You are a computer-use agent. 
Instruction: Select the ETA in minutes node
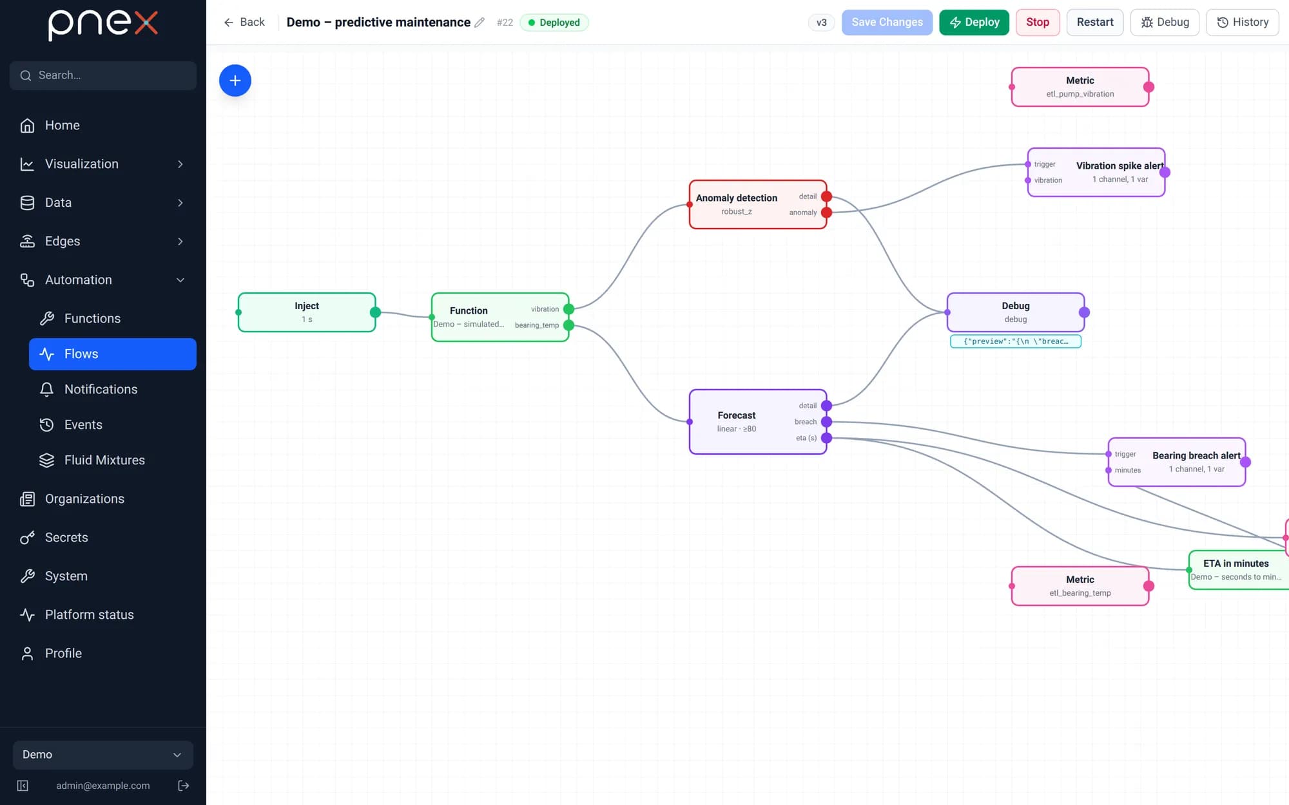coord(1239,570)
